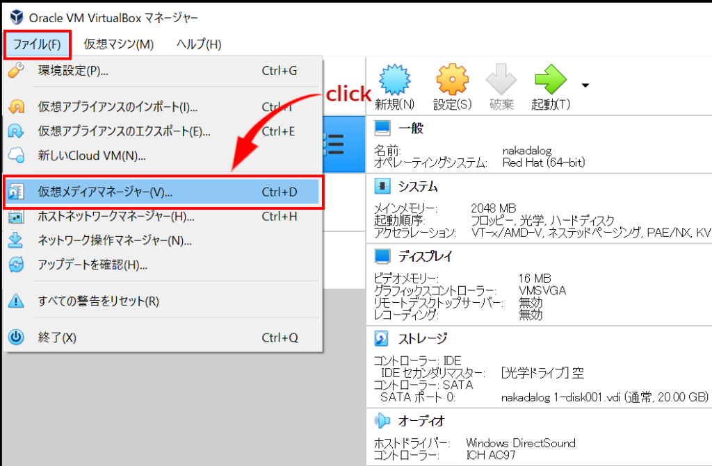Choose Export Appliance (仮想アプライアンスのエクスポート)

[x=124, y=131]
